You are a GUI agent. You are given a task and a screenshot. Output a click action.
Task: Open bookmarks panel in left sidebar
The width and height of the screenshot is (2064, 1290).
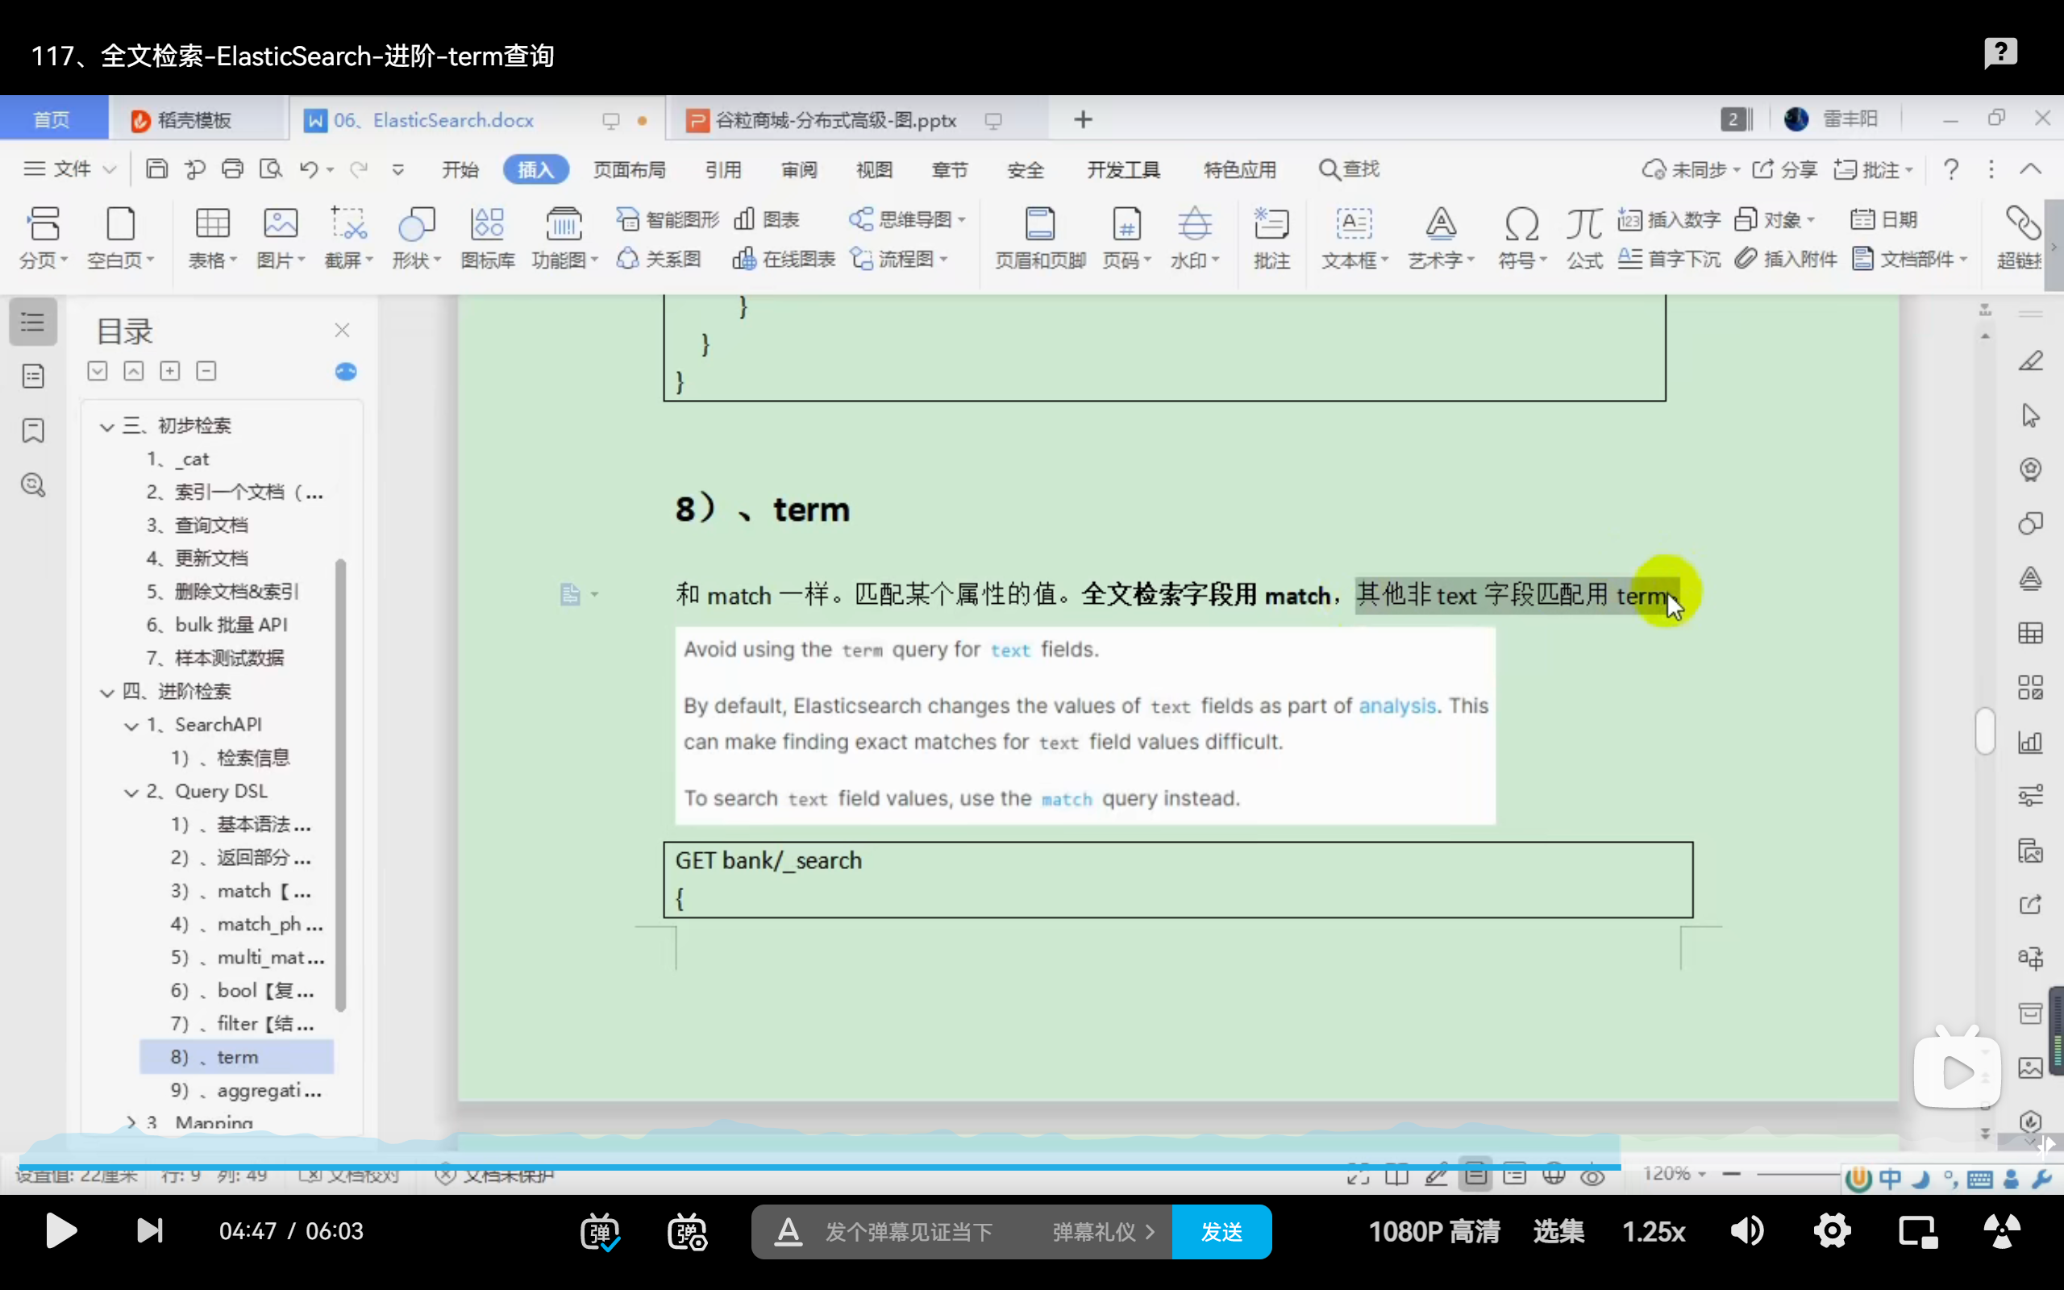33,430
